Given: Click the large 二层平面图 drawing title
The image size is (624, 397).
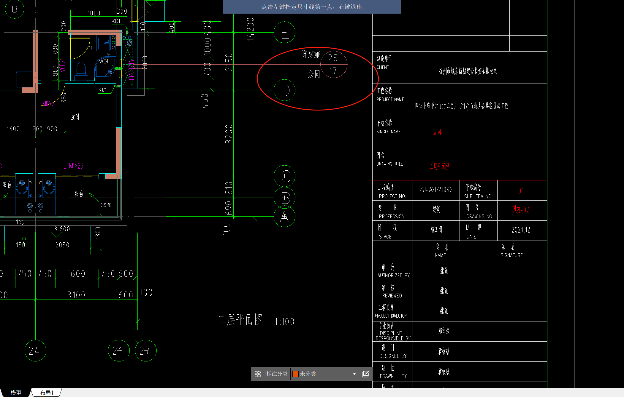Looking at the screenshot, I should point(240,320).
